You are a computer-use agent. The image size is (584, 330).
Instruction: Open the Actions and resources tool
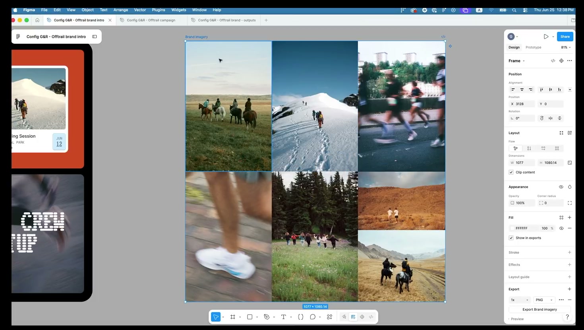(329, 317)
